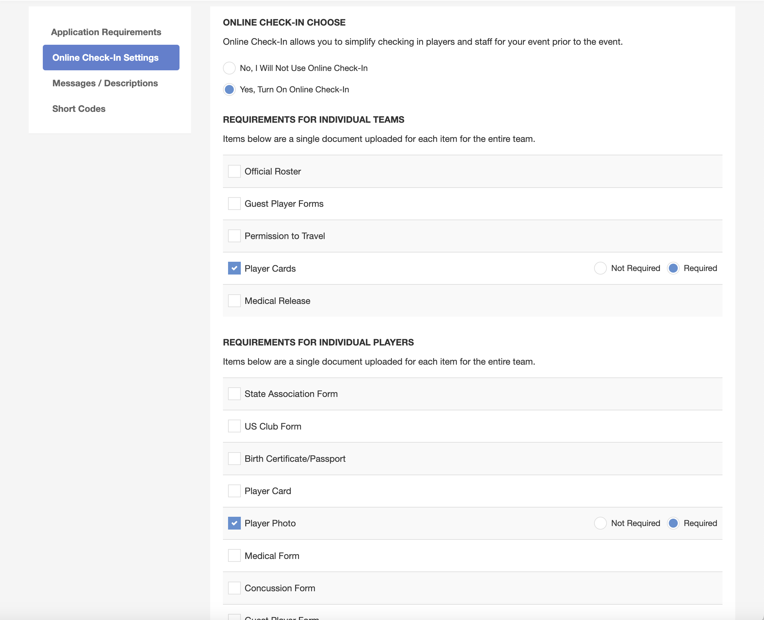
Task: Uncheck the Player Cards checkbox
Action: pyautogui.click(x=234, y=268)
